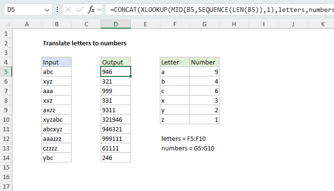
Task: Select column D header
Action: click(x=115, y=24)
